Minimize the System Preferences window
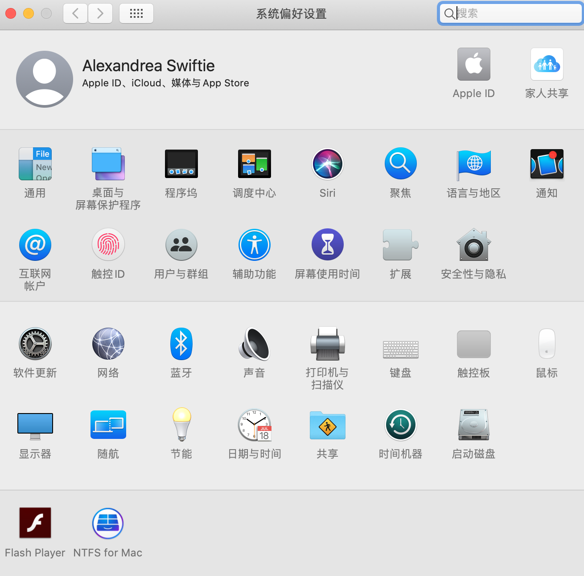This screenshot has width=584, height=576. [29, 13]
